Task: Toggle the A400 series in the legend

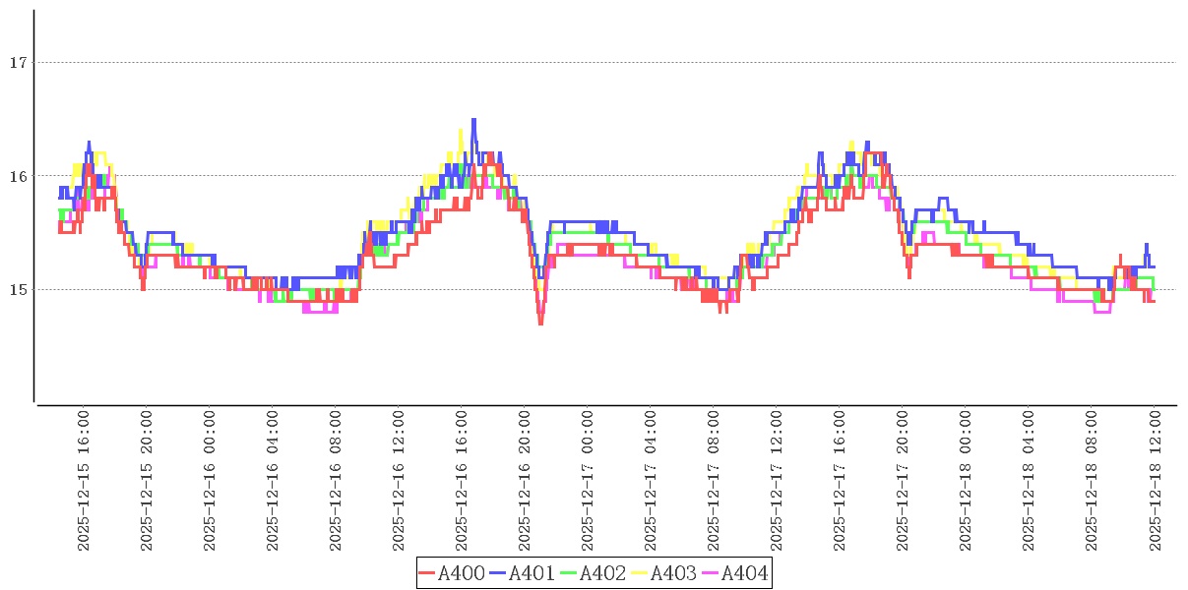Action: 462,573
